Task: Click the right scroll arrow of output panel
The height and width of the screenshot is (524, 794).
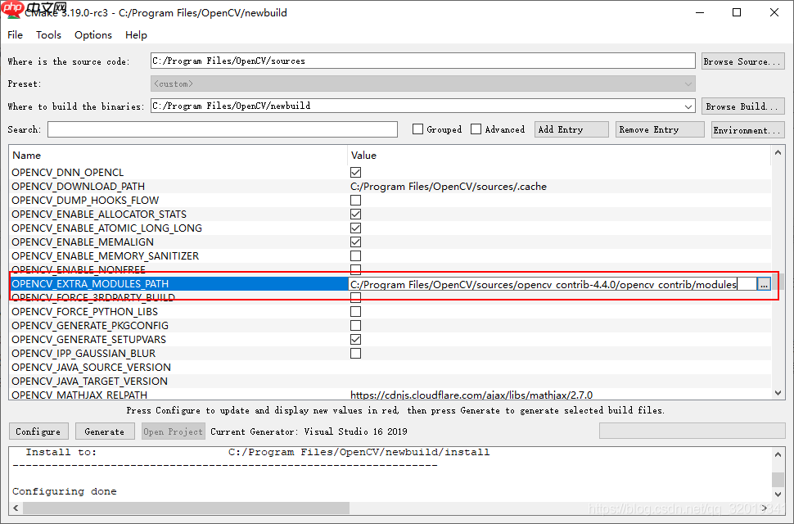Action: click(765, 508)
